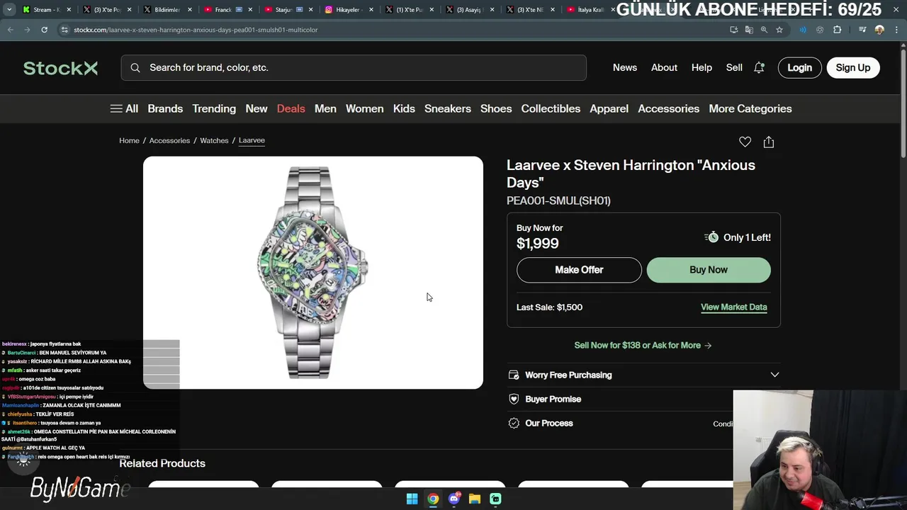Expand the Worry Free Purchasing section
The image size is (907, 510).
pos(643,375)
